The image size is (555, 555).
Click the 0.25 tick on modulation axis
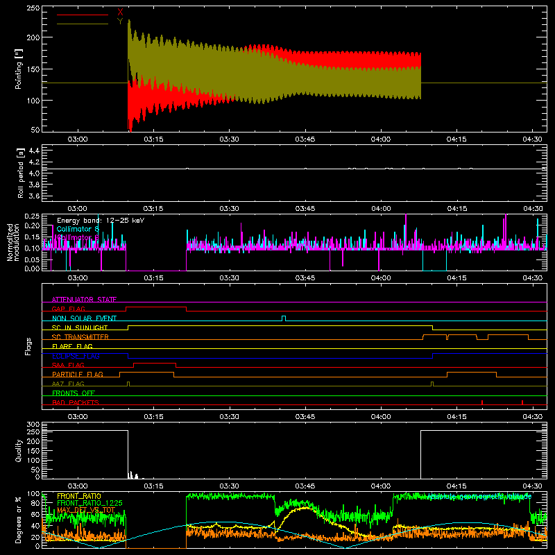tap(33, 216)
